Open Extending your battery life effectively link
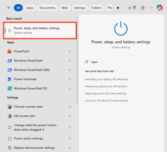This screenshot has height=152, width=167. coord(107,79)
